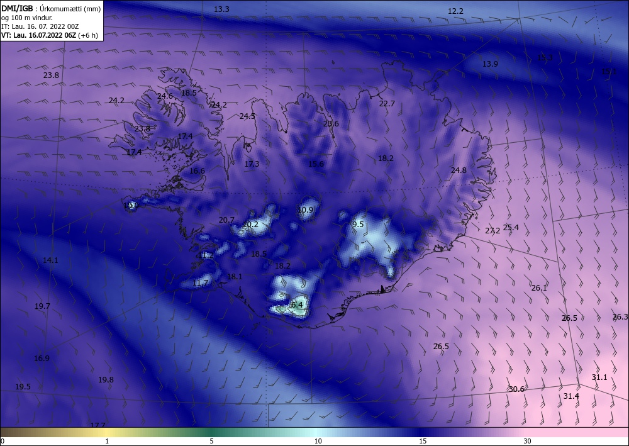Click the 11.2 map value

coord(206,255)
